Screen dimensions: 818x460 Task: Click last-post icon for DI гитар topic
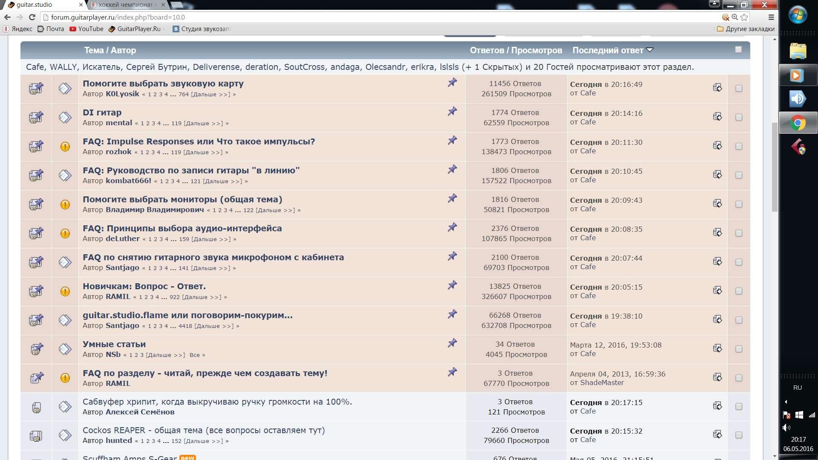(717, 117)
